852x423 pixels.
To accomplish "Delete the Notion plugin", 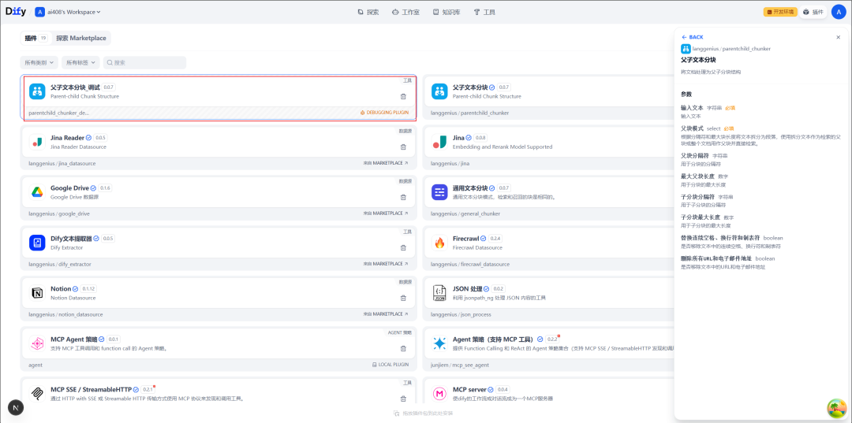I will tap(403, 299).
